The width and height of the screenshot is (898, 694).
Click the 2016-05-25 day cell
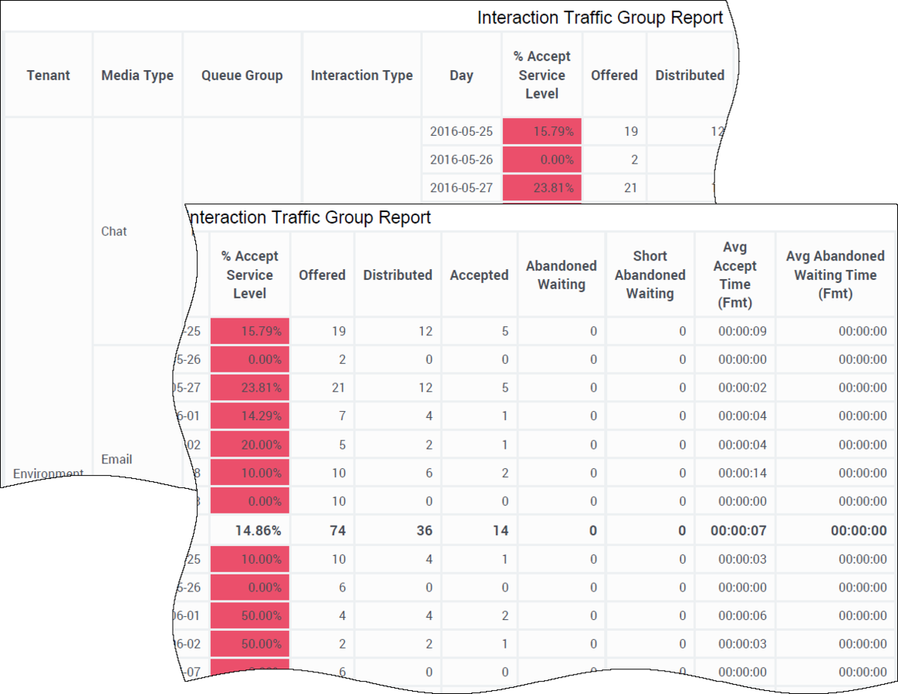(461, 131)
